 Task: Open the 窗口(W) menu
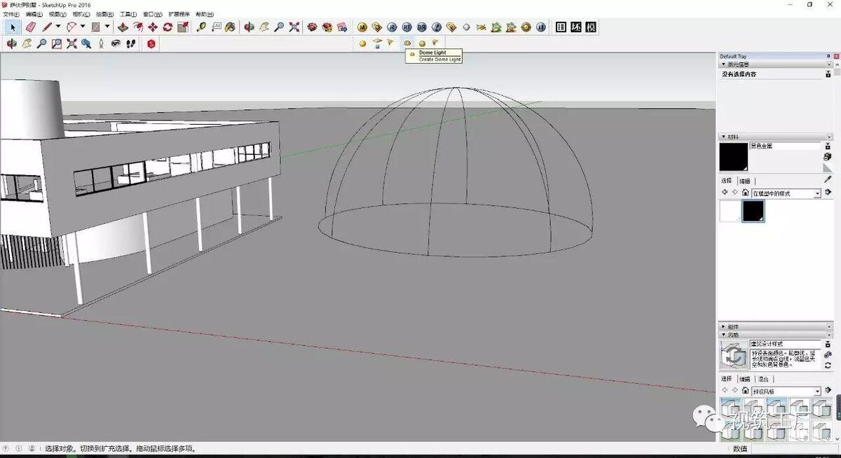pos(153,14)
